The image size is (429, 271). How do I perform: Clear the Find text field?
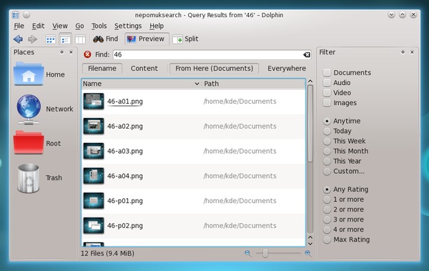[x=307, y=55]
